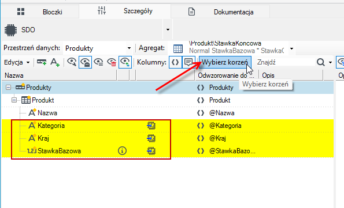Click the SDO chip icon
This screenshot has height=208, width=344.
[10, 30]
